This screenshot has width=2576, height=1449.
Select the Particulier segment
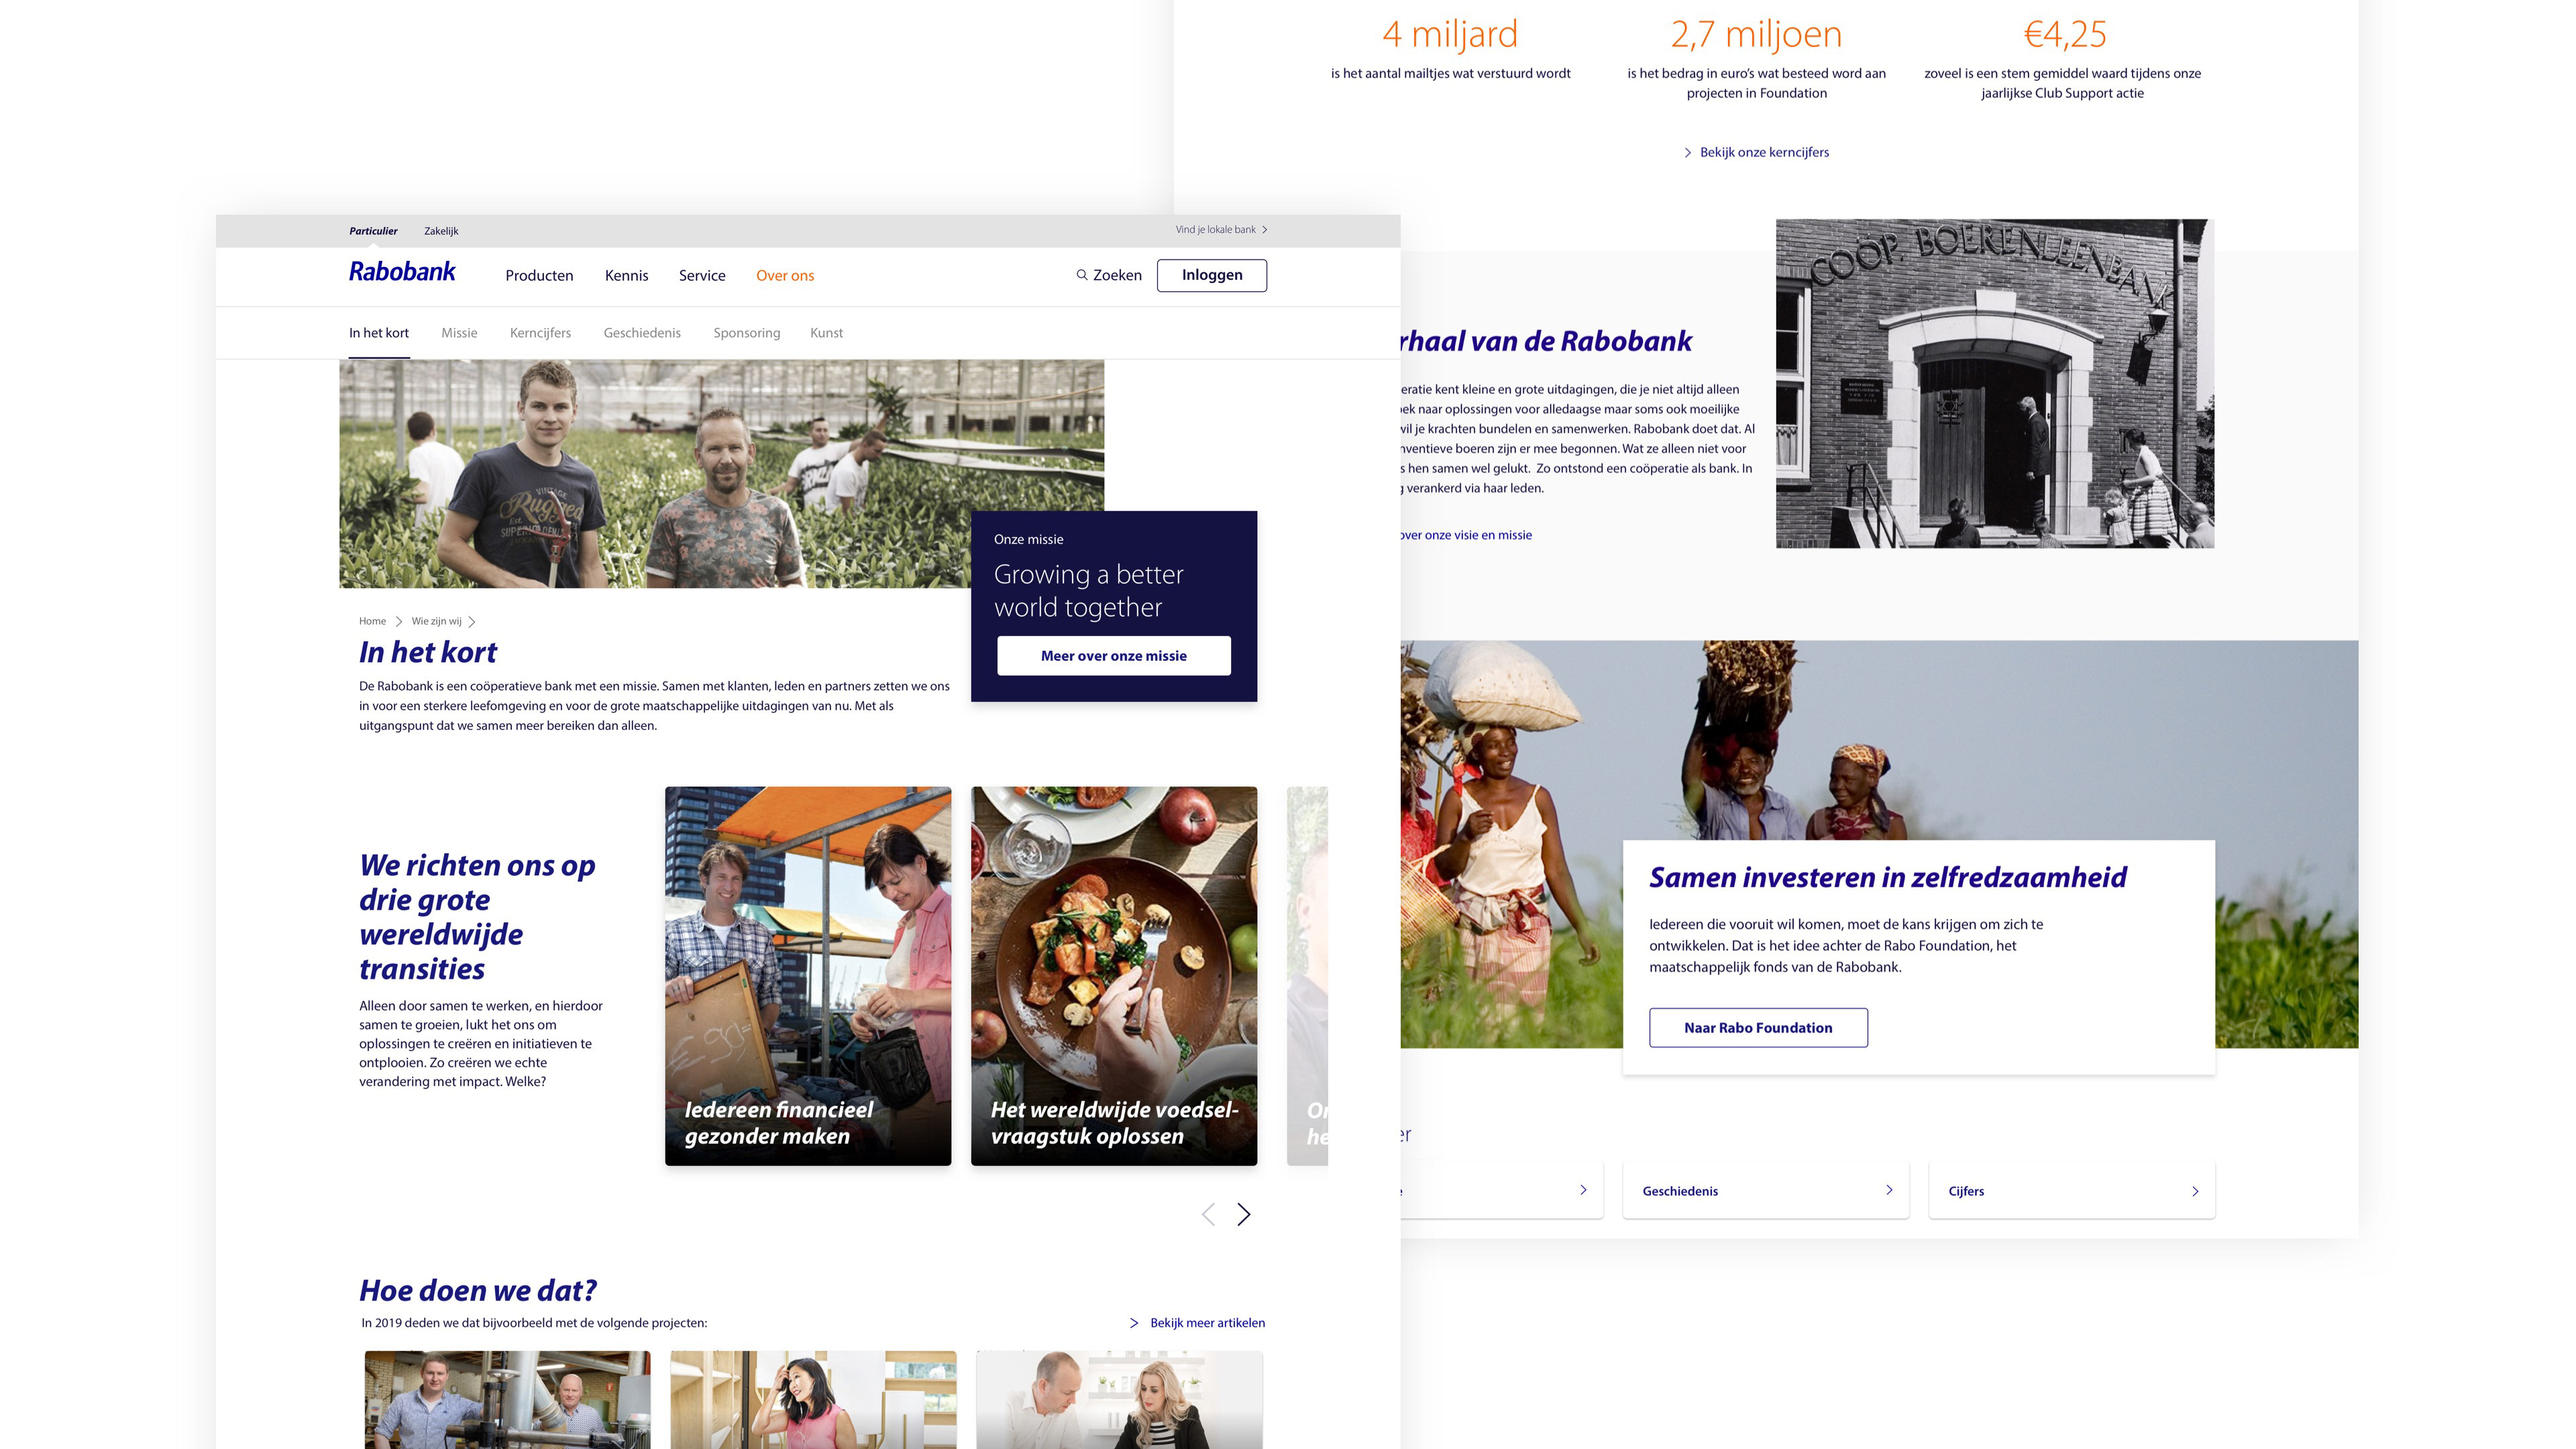click(373, 231)
